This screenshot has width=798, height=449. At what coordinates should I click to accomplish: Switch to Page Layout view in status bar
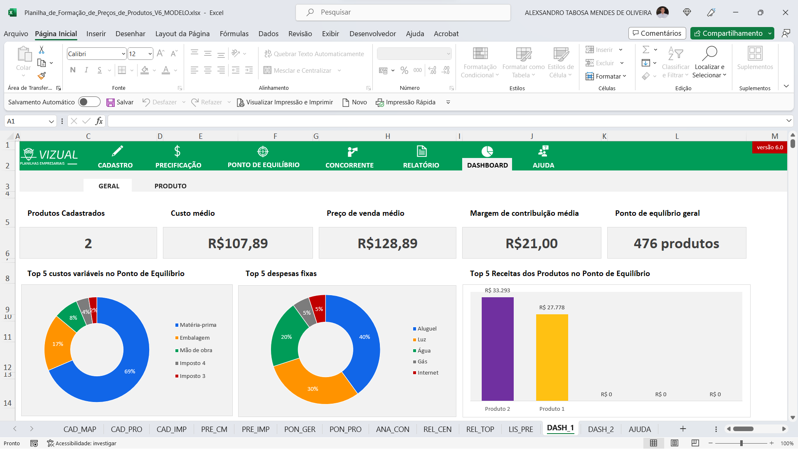[675, 443]
